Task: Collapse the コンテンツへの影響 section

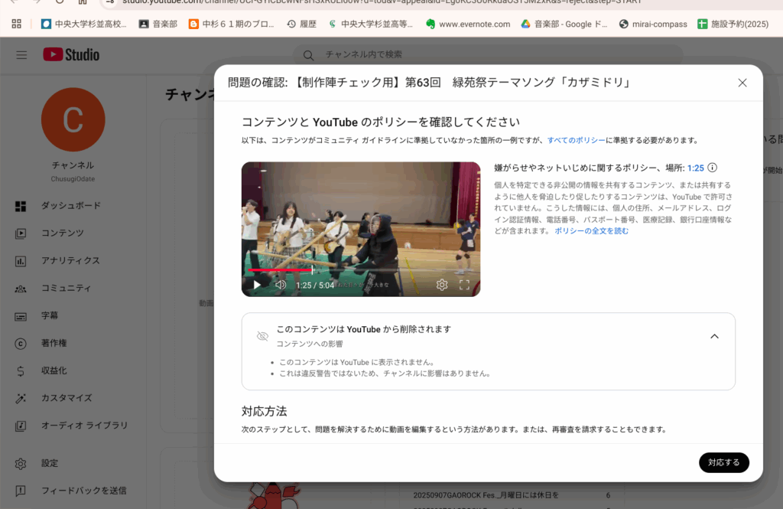Action: [714, 336]
